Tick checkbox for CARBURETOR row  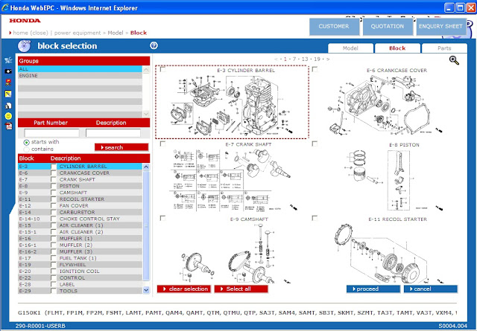54,212
